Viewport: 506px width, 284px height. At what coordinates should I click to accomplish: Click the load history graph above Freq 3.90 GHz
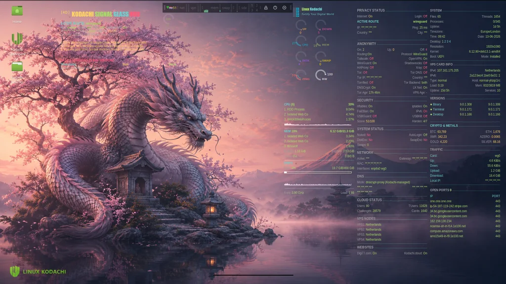318,184
